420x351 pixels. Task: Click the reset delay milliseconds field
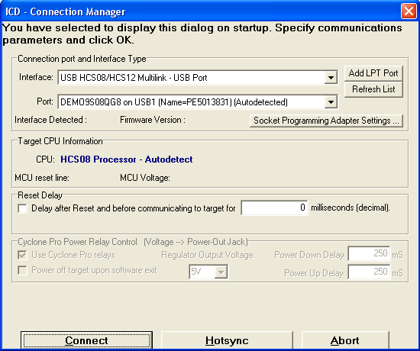(x=274, y=208)
